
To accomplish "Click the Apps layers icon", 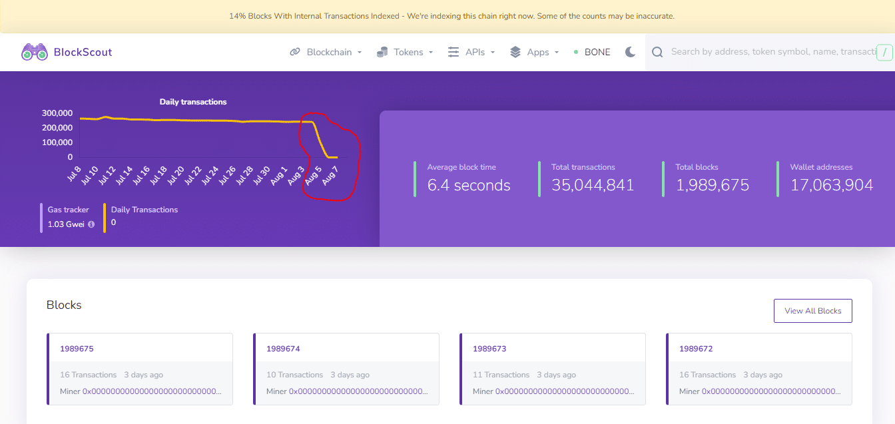I will click(x=515, y=52).
